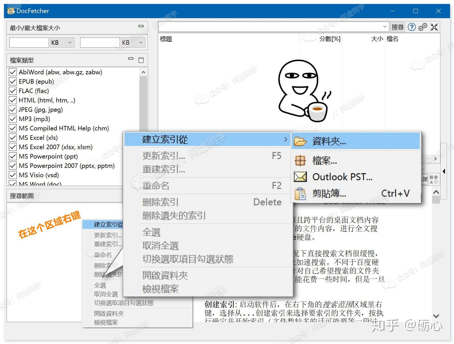Click the minimum file size input box
Screen dimensions: 454x344
pos(29,42)
